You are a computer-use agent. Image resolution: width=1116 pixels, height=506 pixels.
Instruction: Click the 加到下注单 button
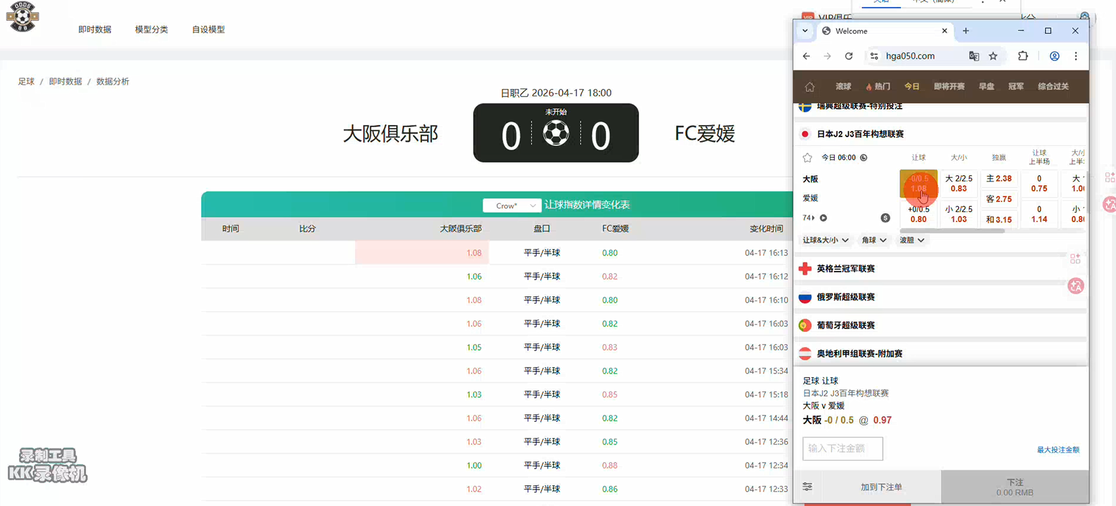tap(881, 487)
